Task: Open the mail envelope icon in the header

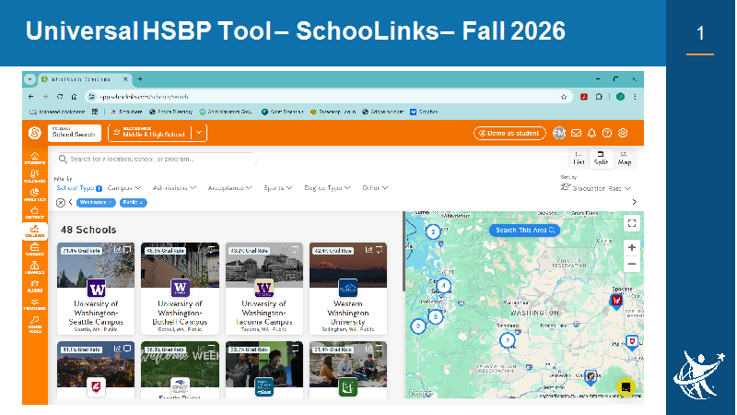Action: (576, 133)
